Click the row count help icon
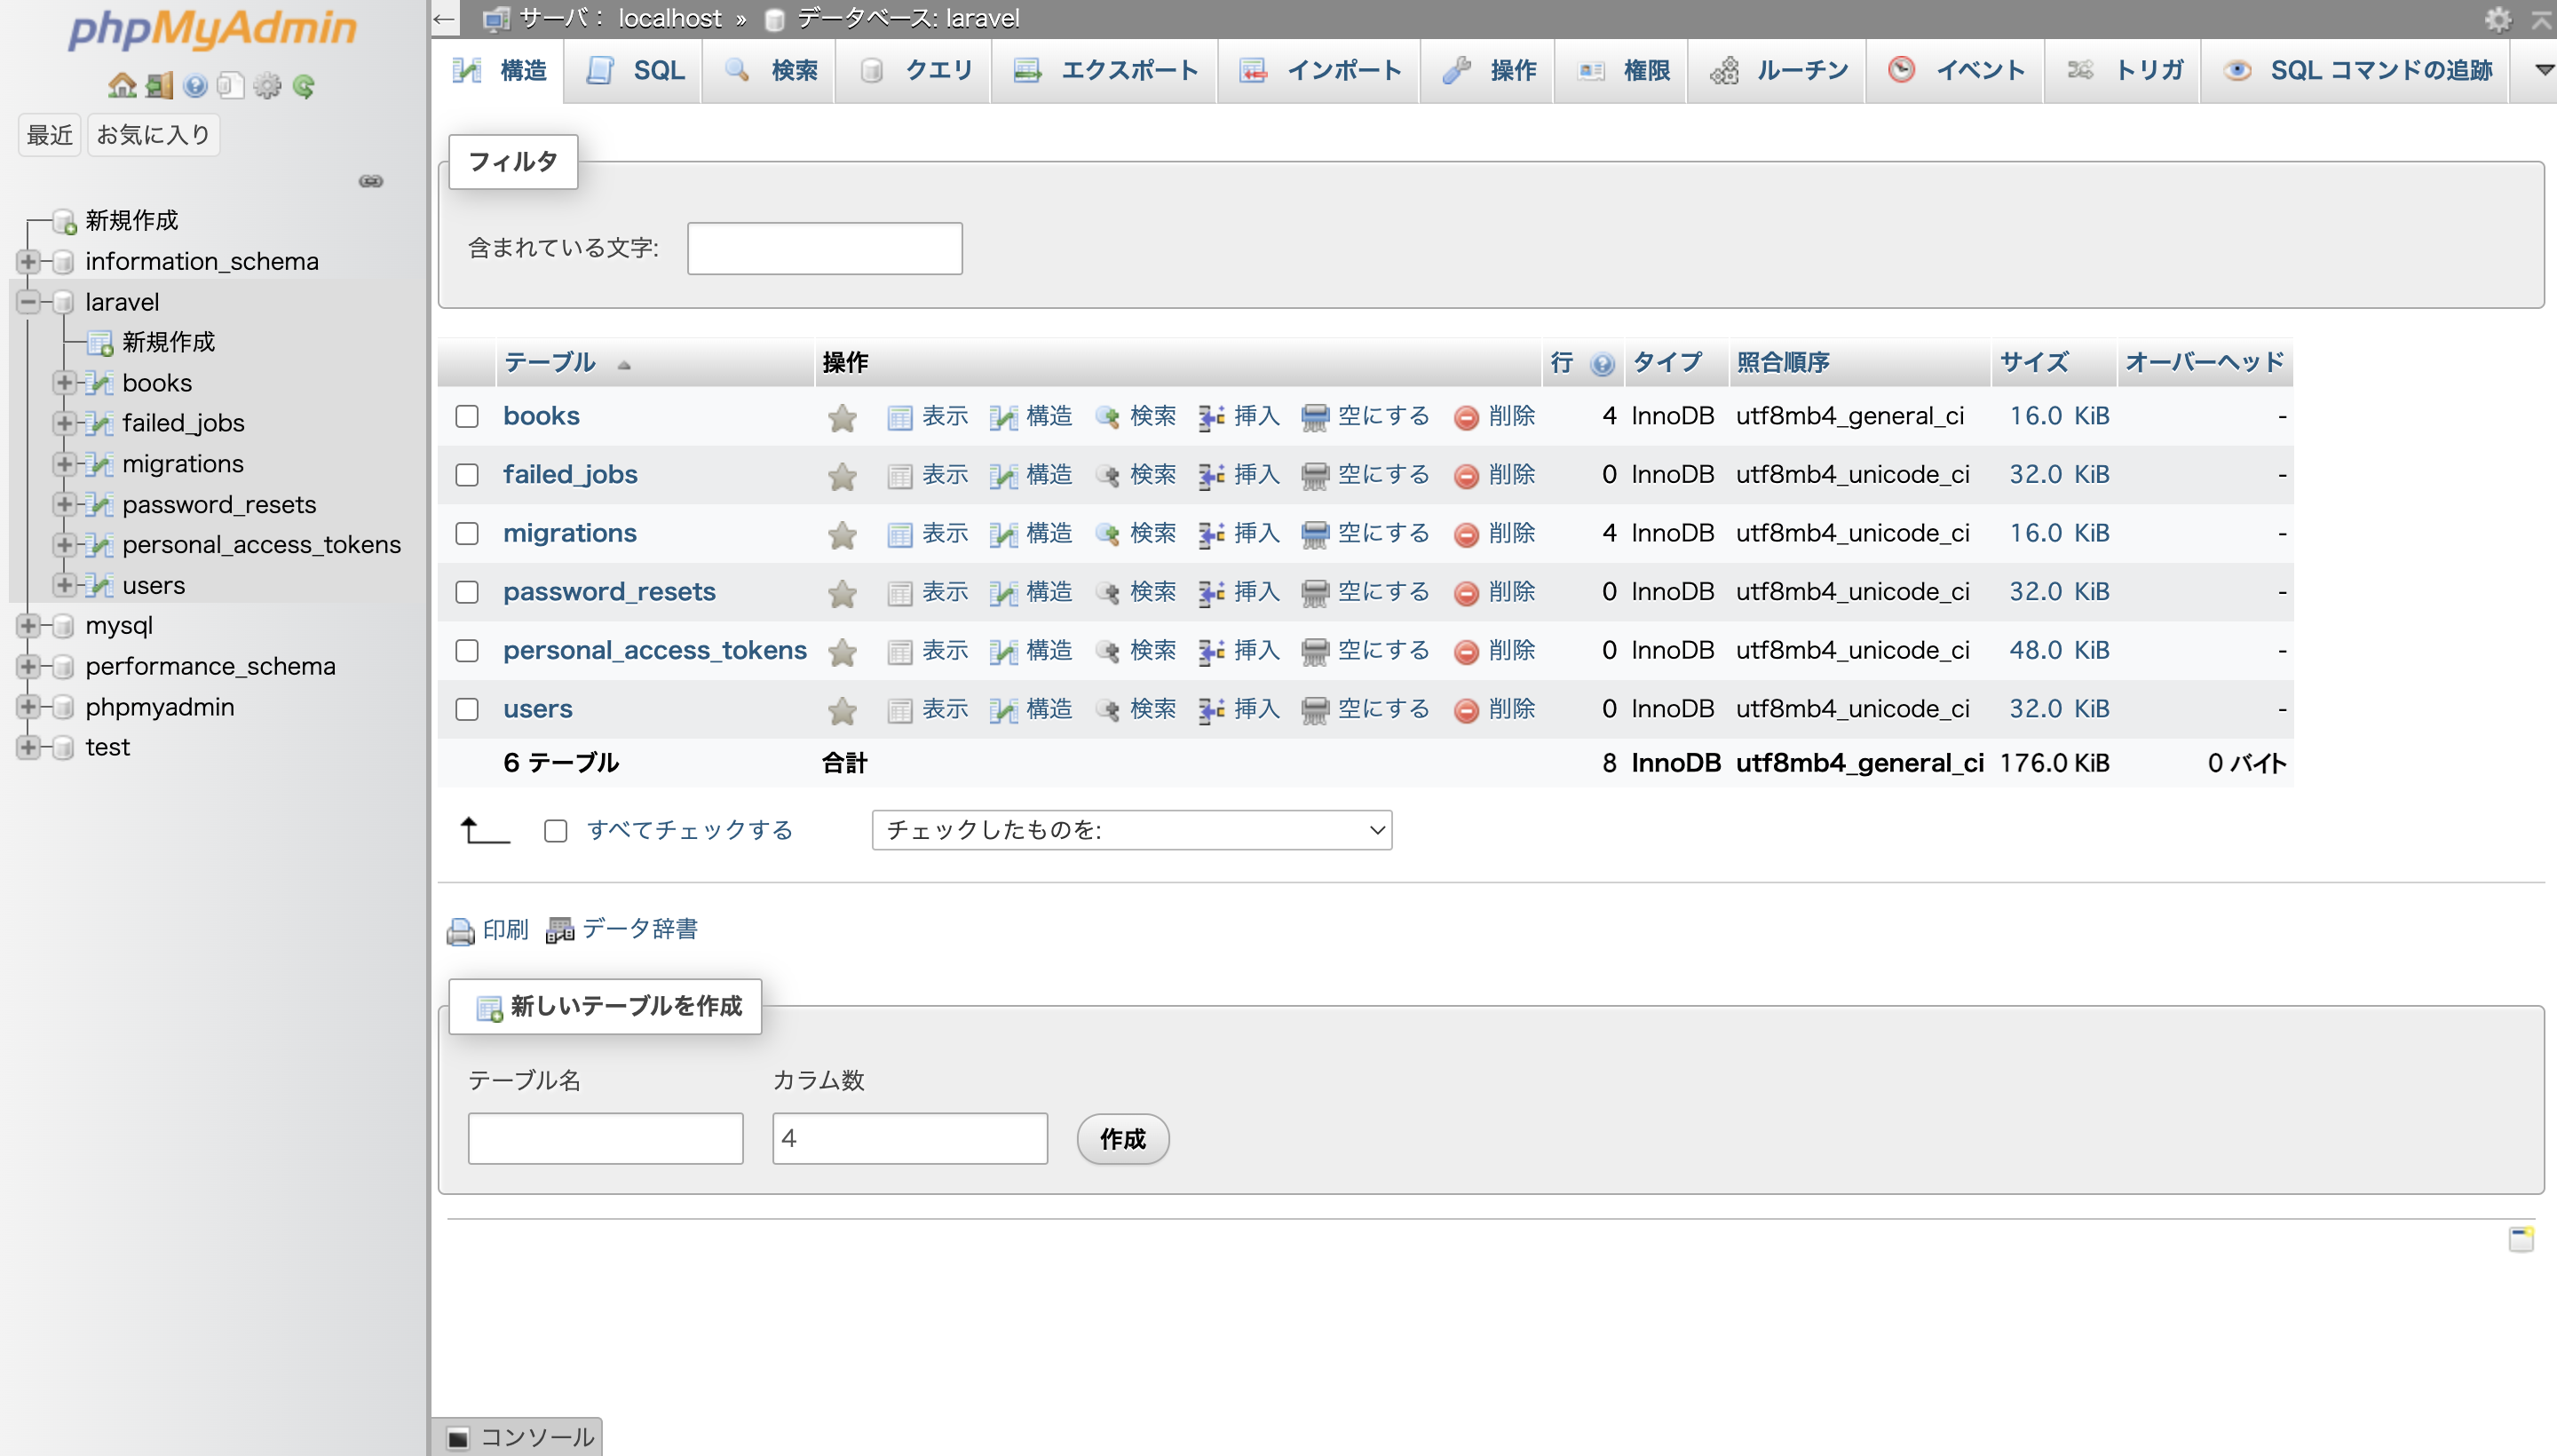This screenshot has width=2557, height=1456. coord(1603,364)
